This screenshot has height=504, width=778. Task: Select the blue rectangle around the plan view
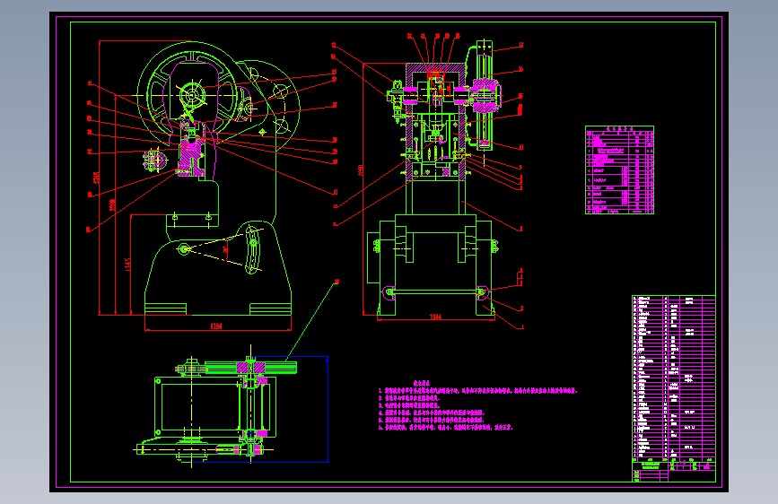tap(290, 409)
